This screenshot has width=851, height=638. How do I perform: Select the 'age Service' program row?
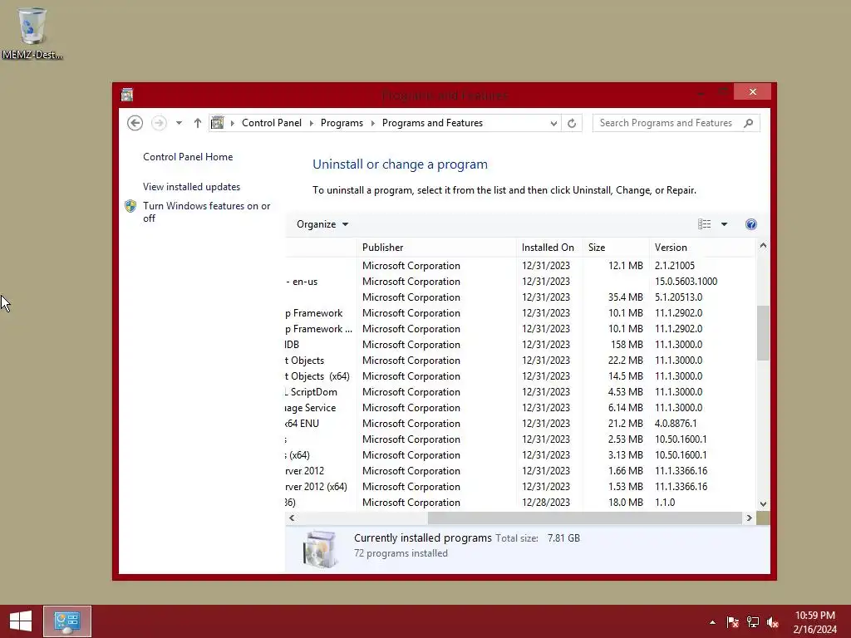520,407
